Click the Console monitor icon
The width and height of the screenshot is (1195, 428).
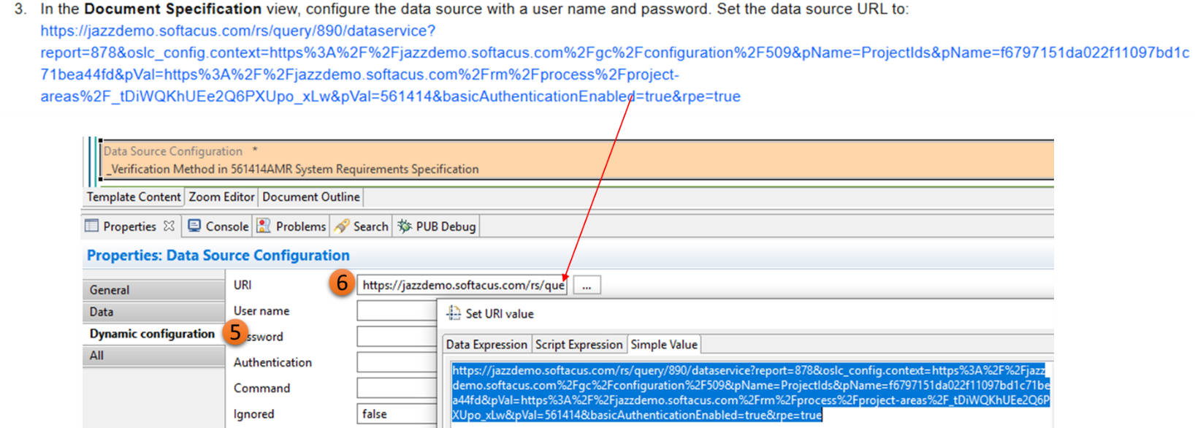[x=194, y=226]
